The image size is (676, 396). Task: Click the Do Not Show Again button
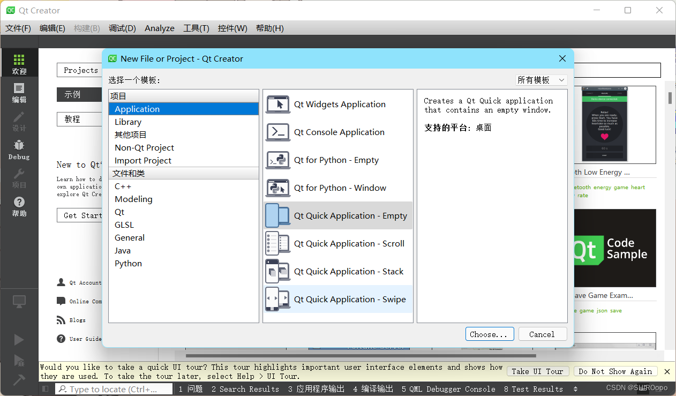click(615, 371)
